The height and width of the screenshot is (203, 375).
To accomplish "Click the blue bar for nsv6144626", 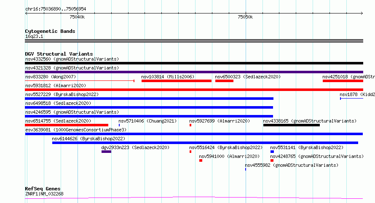I will pos(205,143).
